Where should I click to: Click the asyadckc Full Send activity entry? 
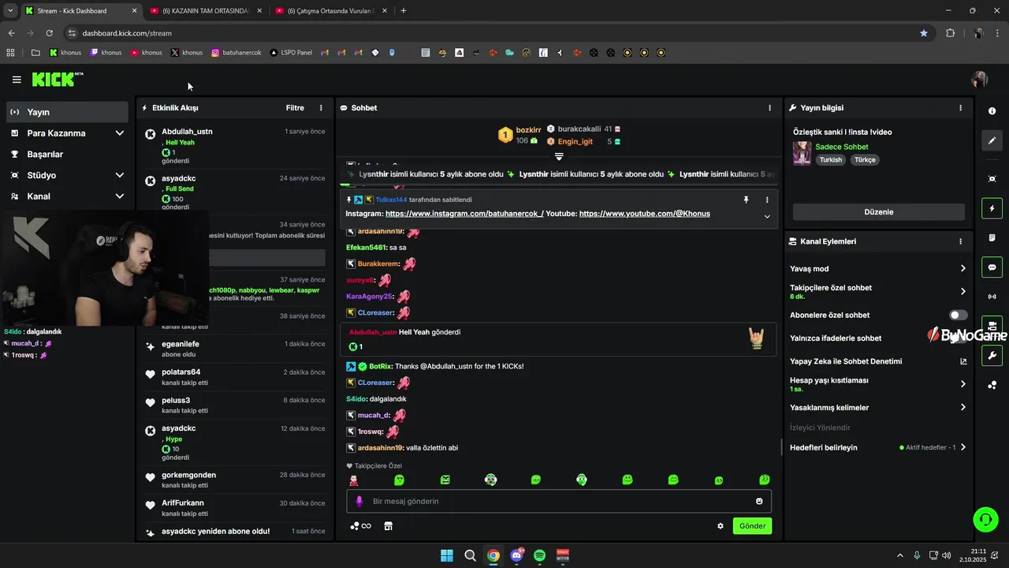[235, 192]
